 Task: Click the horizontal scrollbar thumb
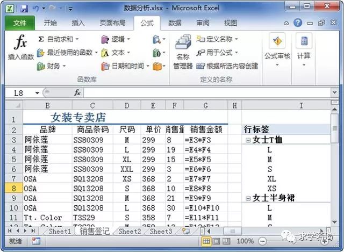pos(232,231)
